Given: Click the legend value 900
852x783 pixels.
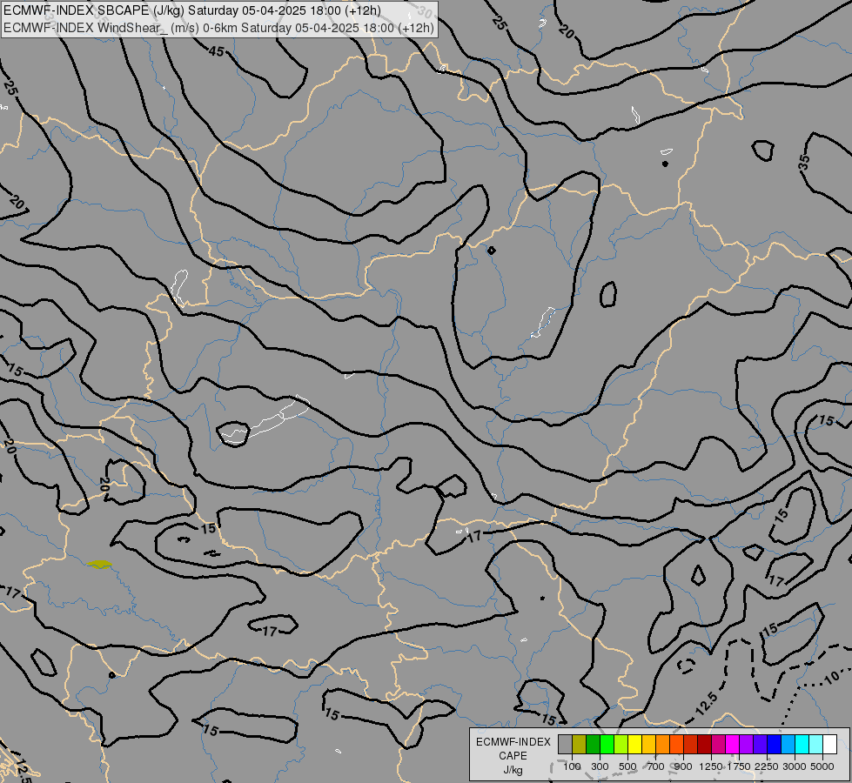Looking at the screenshot, I should click(683, 766).
